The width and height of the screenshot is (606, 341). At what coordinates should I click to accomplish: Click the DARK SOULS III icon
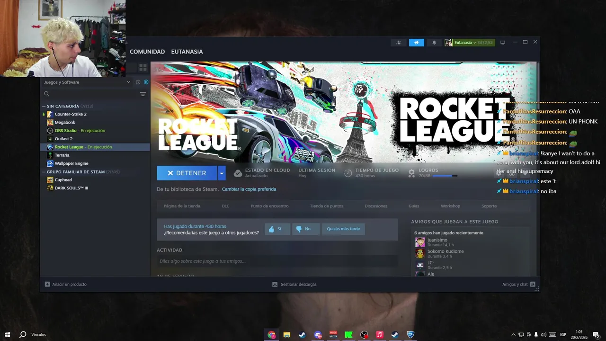(x=50, y=188)
